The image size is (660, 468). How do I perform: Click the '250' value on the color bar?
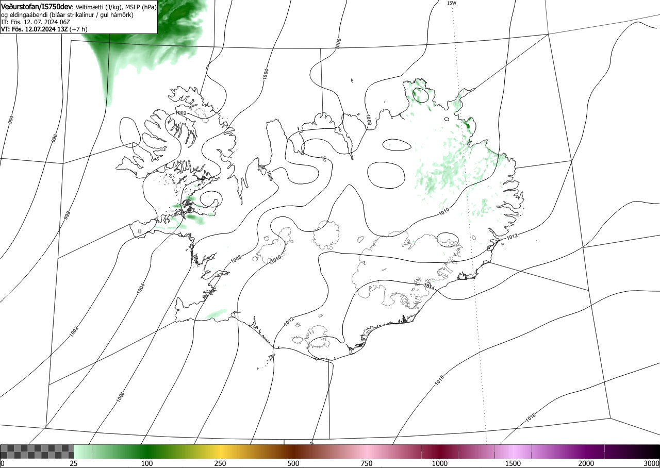[x=220, y=463]
